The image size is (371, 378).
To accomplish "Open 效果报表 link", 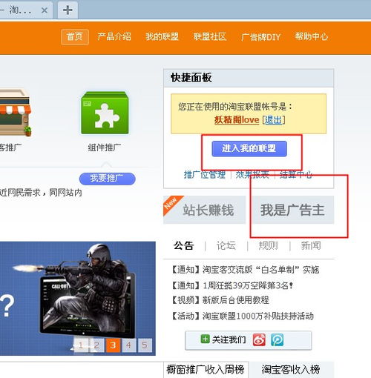I will coord(252,175).
